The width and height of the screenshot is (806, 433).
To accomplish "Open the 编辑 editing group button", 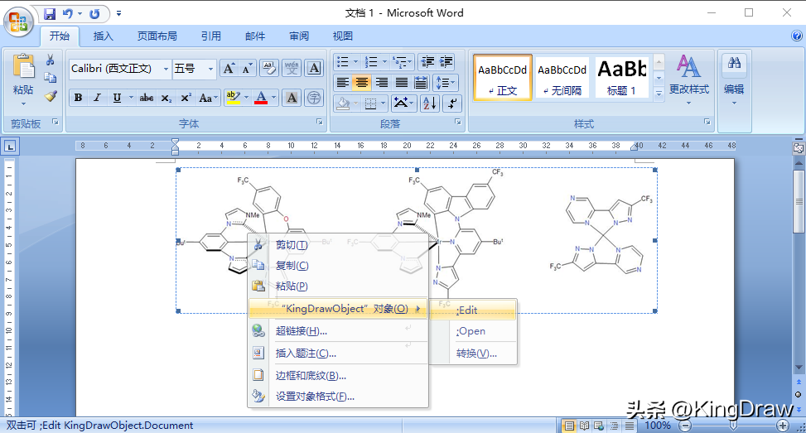I will pos(734,78).
